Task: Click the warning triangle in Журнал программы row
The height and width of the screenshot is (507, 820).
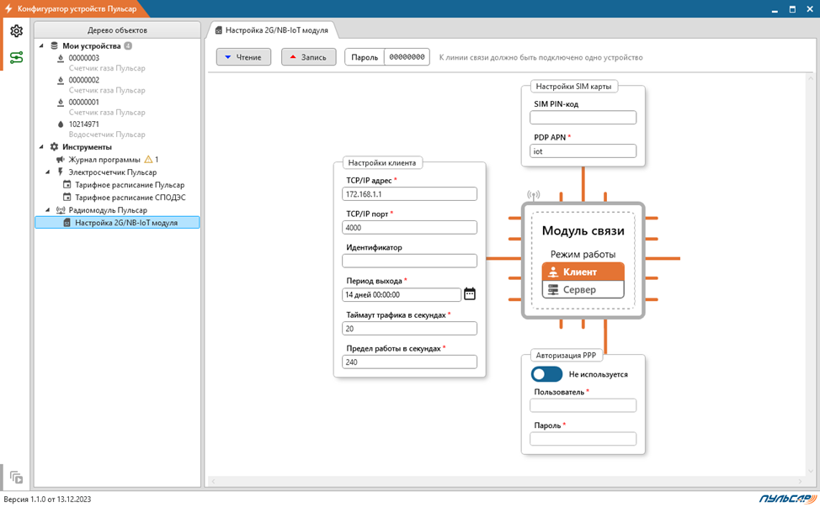Action: pos(148,159)
